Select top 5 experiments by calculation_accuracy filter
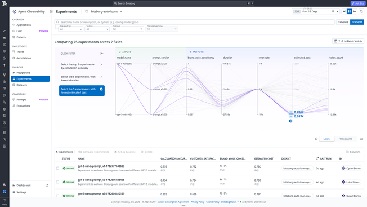The height and width of the screenshot is (207, 367). tap(82, 66)
